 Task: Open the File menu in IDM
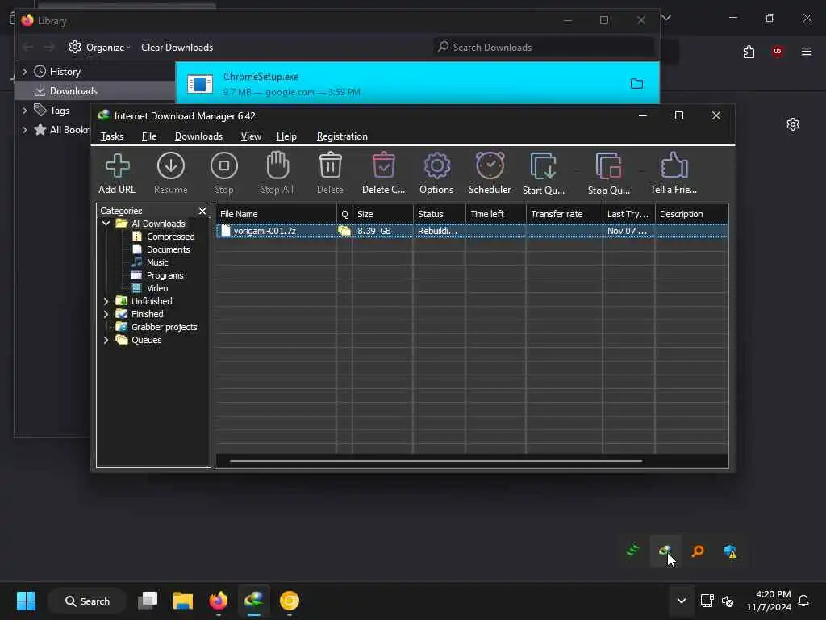point(149,136)
